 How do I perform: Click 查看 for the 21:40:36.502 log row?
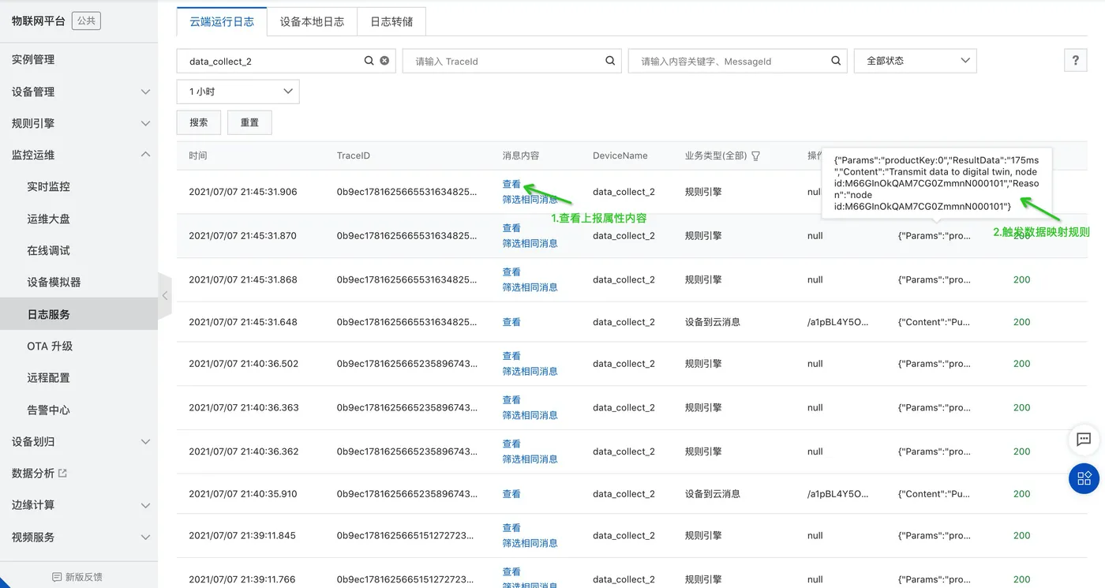[511, 356]
